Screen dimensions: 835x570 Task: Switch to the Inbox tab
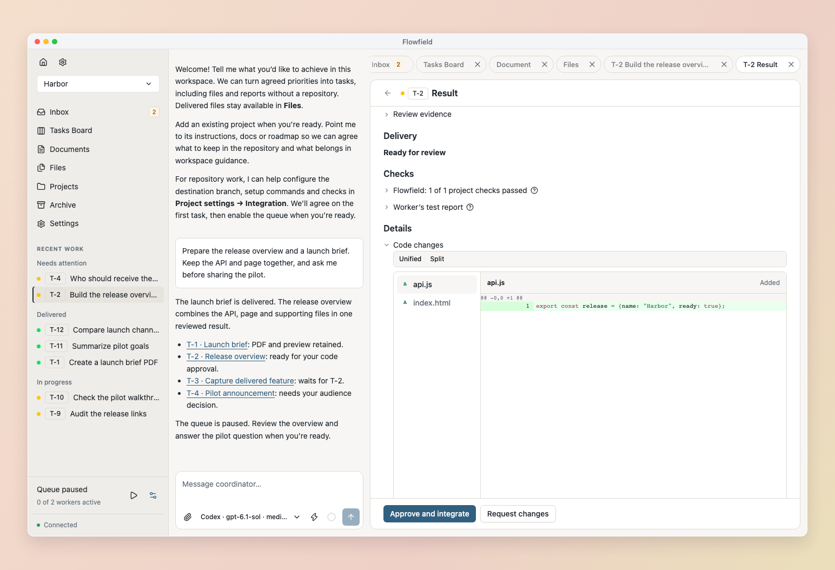[x=389, y=64]
